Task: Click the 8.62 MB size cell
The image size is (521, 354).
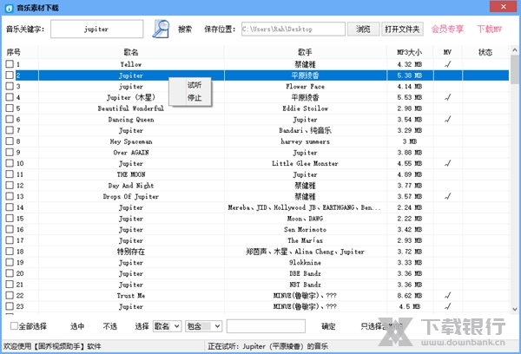Action: [409, 295]
